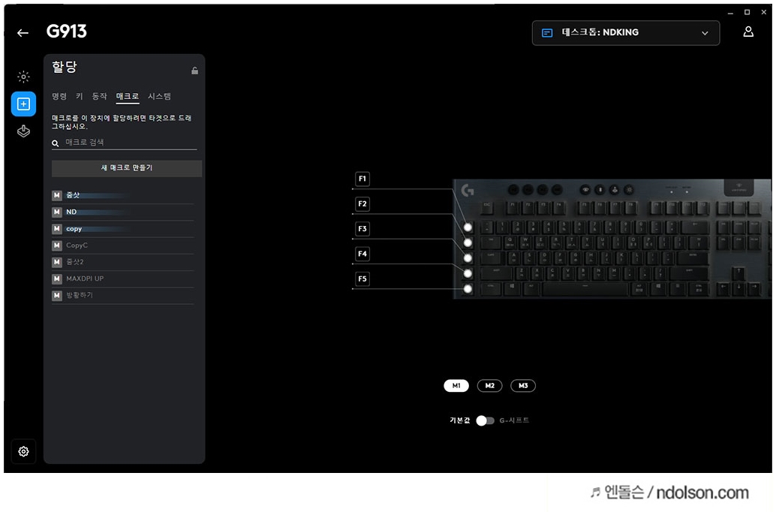Screen dimensions: 776x512
Task: Switch to the 시스템 tab
Action: coord(159,96)
